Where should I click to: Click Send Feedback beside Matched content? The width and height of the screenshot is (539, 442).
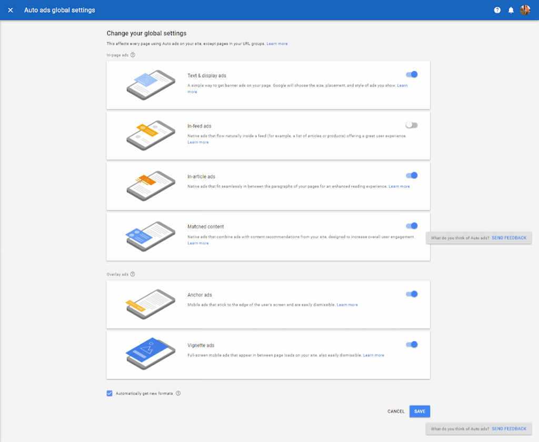pyautogui.click(x=509, y=238)
